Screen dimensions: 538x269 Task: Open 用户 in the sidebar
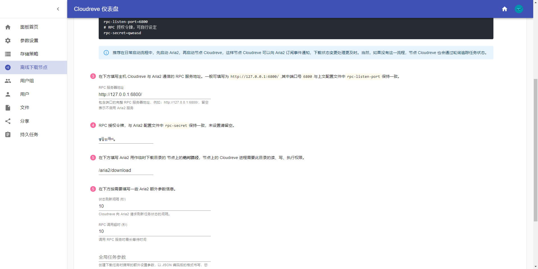[x=34, y=94]
